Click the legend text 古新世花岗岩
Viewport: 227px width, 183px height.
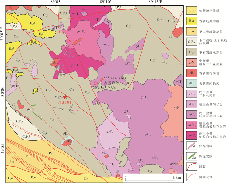point(209,73)
